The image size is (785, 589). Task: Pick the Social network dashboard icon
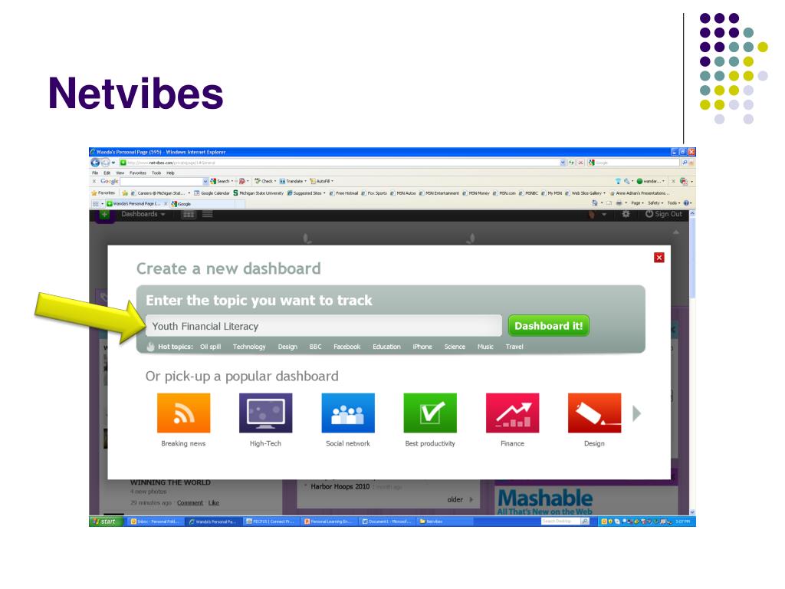[348, 413]
